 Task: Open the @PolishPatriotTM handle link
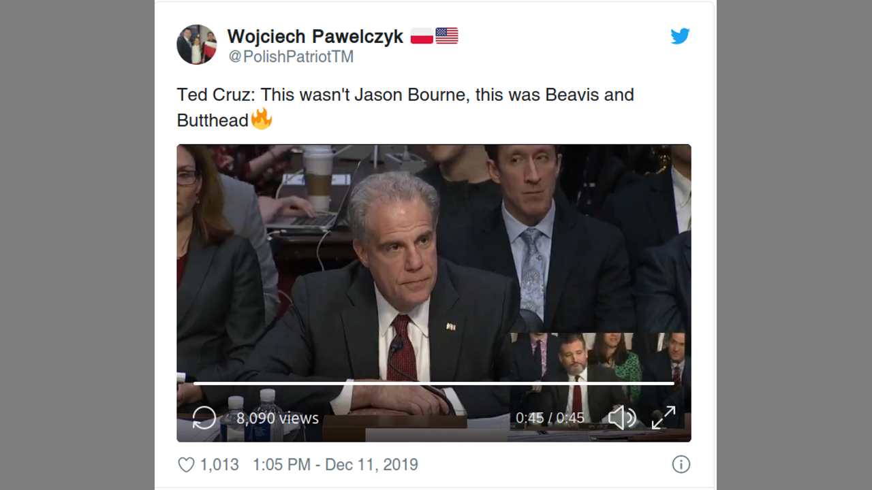(291, 57)
